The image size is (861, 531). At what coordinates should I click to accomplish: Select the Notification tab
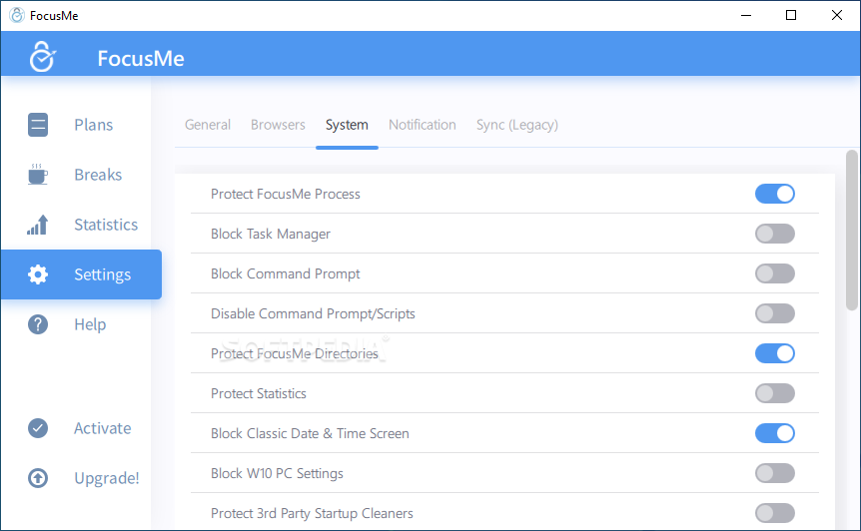click(422, 125)
